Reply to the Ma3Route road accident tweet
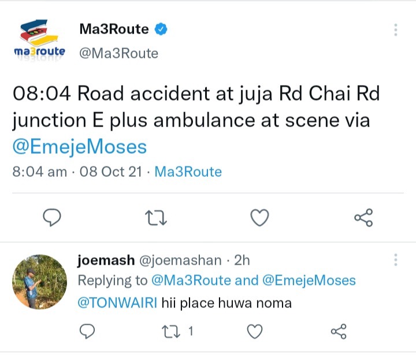 pyautogui.click(x=52, y=217)
